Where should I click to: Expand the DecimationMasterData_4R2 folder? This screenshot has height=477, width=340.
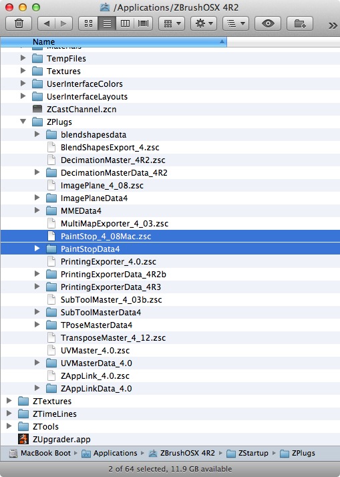pyautogui.click(x=37, y=172)
